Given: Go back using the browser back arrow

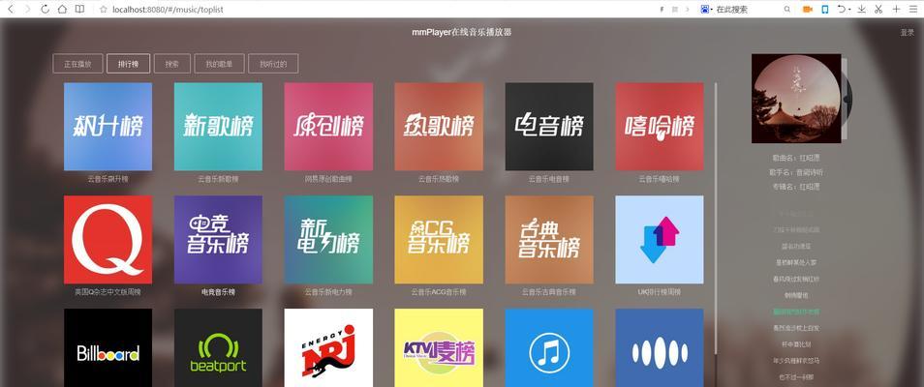Looking at the screenshot, I should click(10, 9).
